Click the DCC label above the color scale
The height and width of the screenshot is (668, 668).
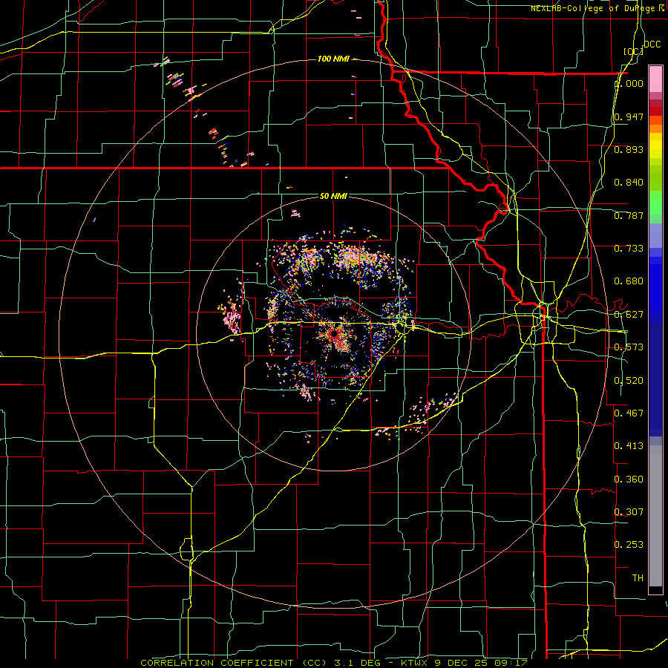click(652, 45)
